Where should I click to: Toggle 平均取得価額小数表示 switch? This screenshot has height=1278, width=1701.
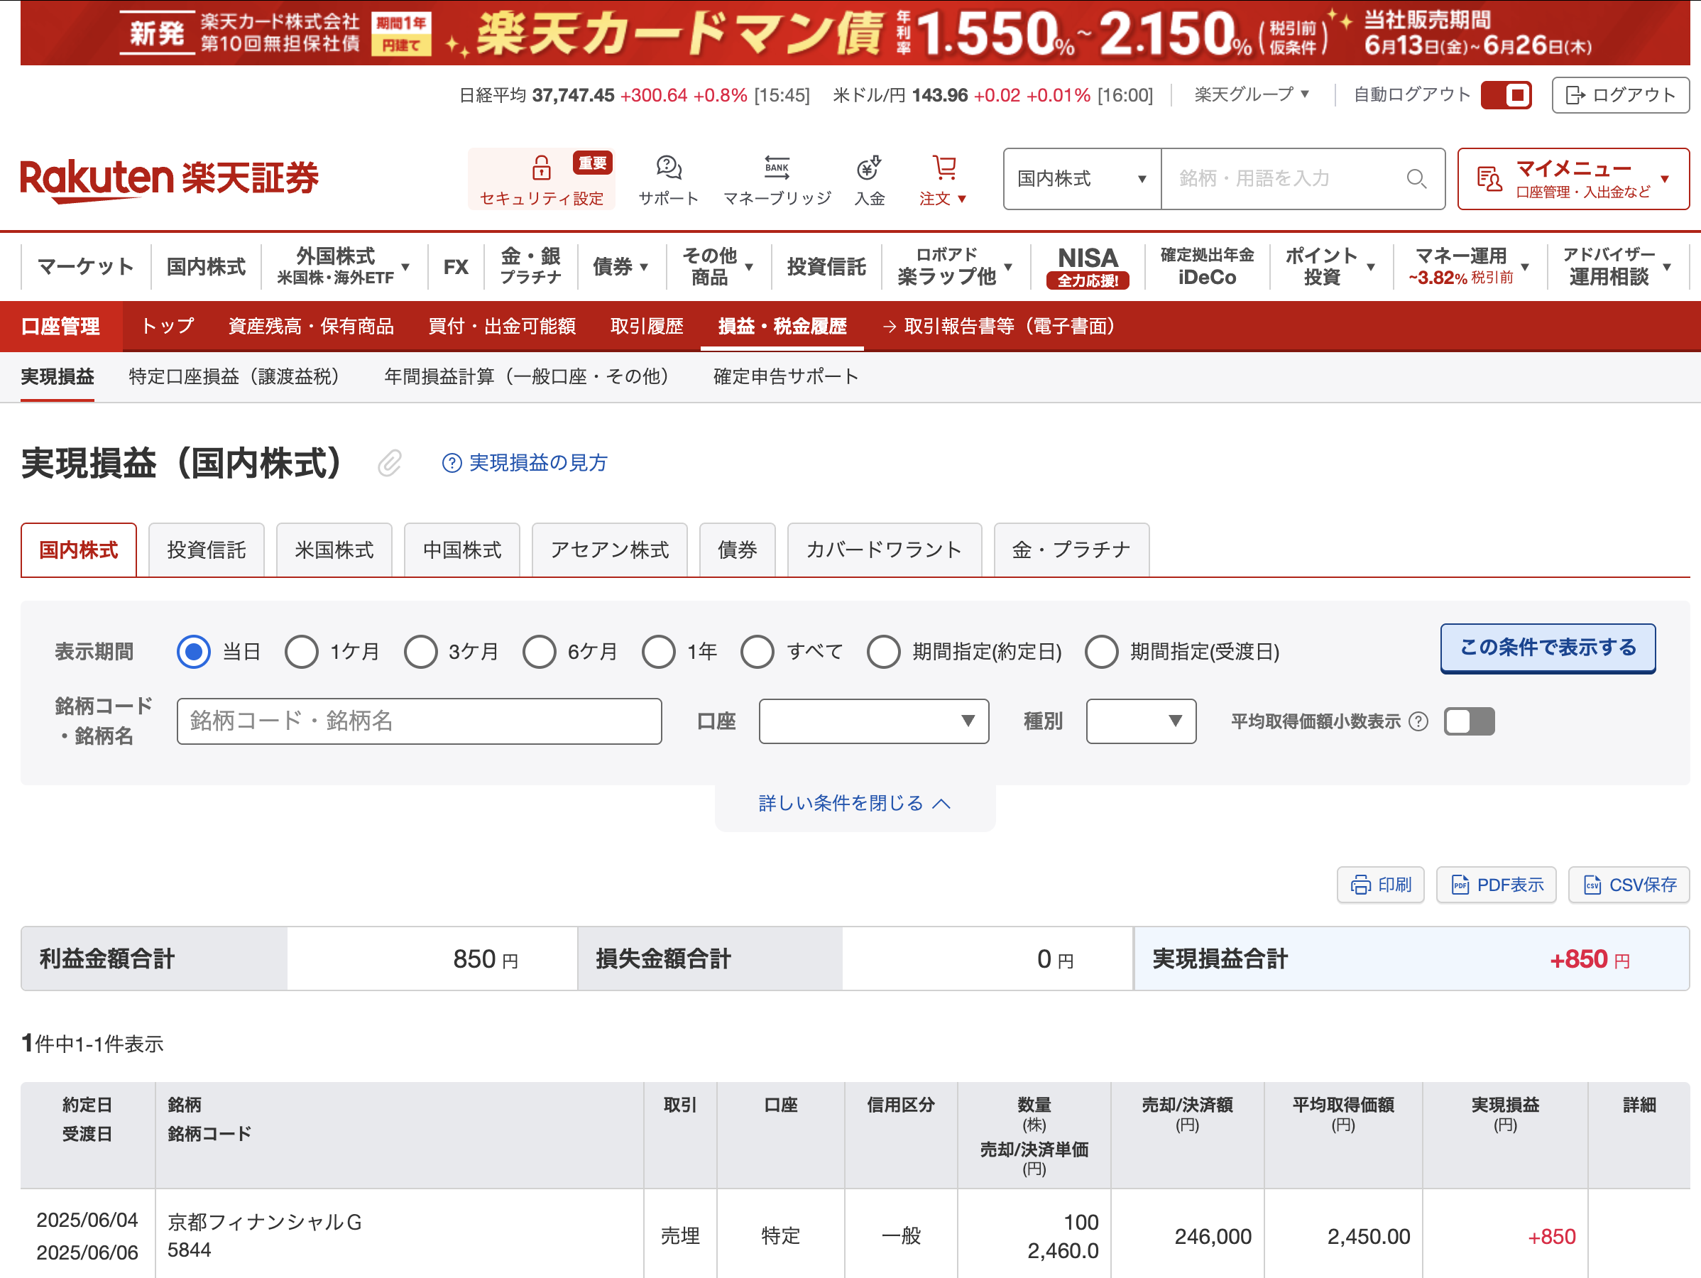point(1469,721)
